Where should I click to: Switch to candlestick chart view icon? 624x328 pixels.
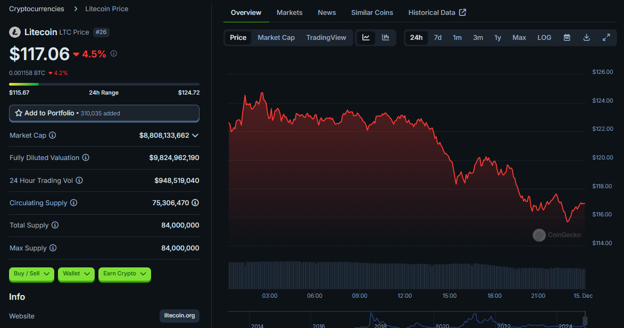(385, 37)
